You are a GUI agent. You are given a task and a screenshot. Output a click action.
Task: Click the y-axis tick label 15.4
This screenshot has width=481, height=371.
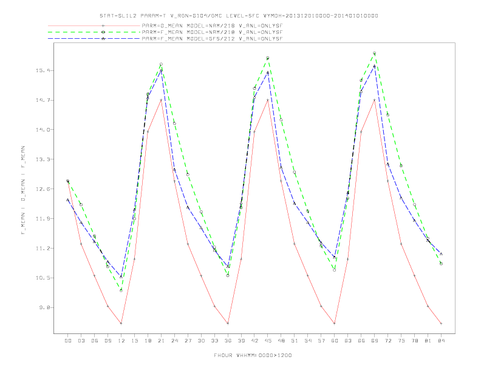[x=43, y=70]
